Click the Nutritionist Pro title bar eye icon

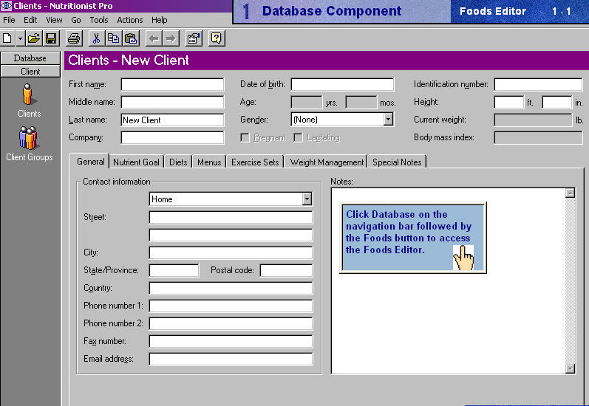click(6, 6)
